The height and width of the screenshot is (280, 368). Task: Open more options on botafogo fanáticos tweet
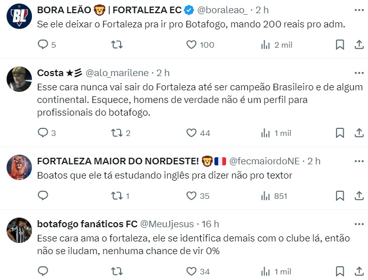pos(358,224)
